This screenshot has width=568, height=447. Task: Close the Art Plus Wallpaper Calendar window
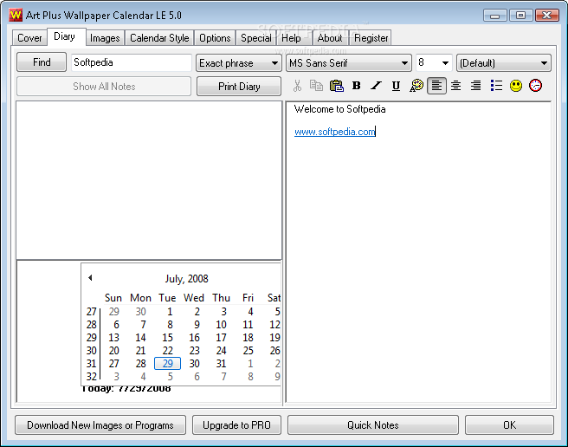click(547, 16)
